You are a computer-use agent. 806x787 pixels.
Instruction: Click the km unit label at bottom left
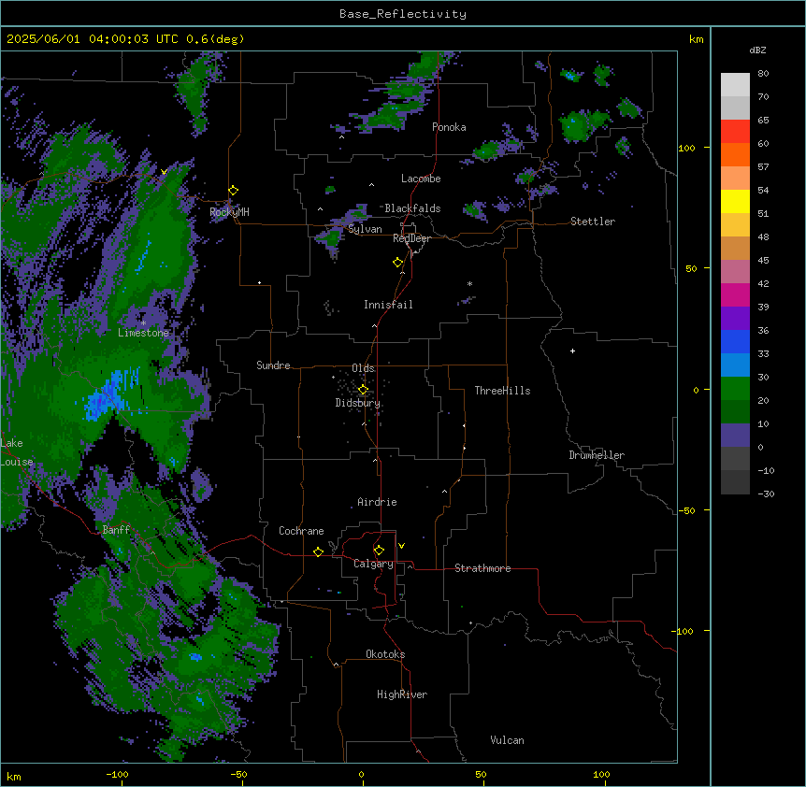click(x=14, y=776)
